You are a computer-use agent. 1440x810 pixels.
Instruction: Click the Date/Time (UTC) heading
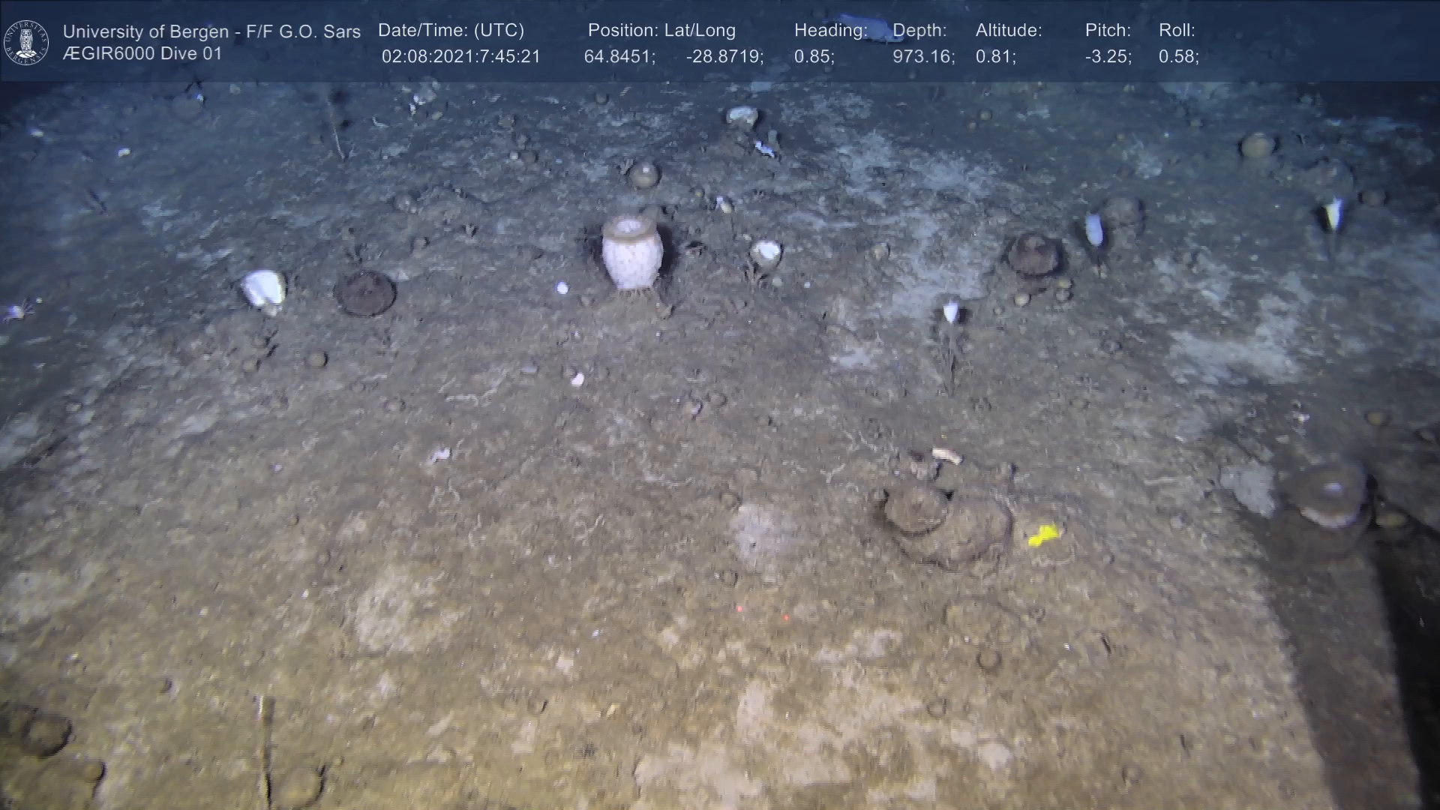click(x=451, y=31)
